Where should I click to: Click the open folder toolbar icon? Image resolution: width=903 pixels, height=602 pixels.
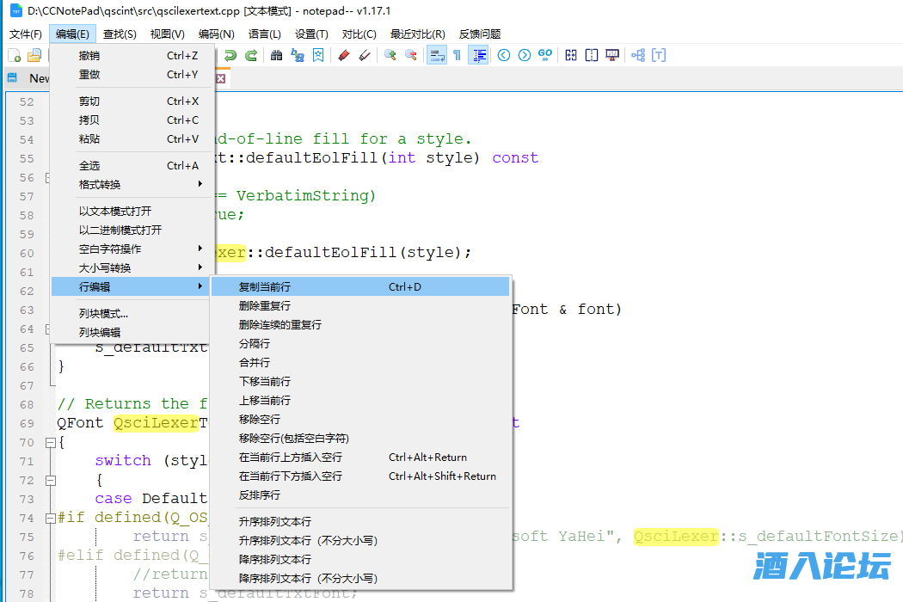[x=34, y=55]
